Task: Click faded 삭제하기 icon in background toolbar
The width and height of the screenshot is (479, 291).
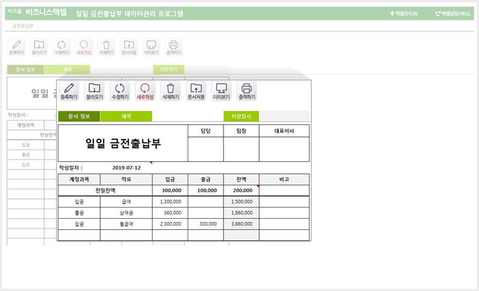Action: (107, 47)
